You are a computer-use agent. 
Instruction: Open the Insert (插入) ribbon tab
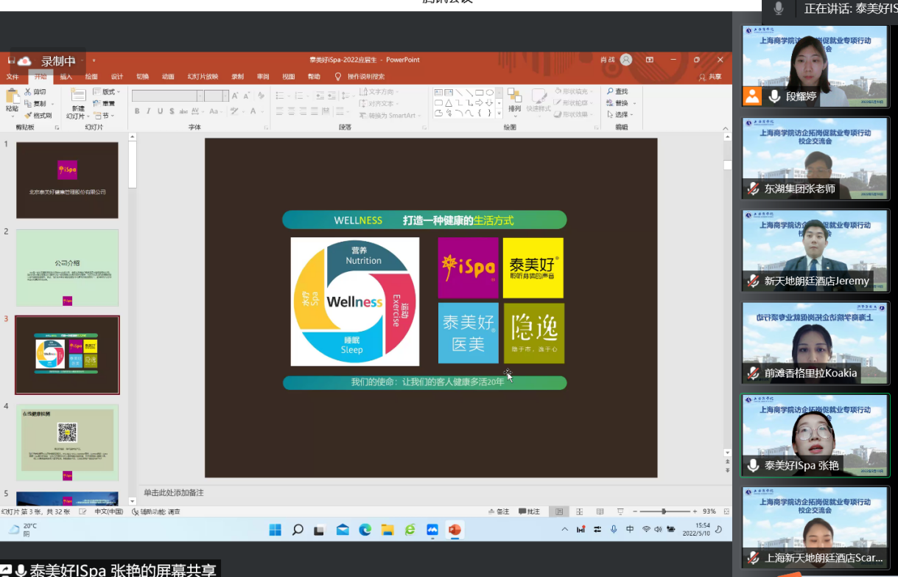click(x=66, y=77)
